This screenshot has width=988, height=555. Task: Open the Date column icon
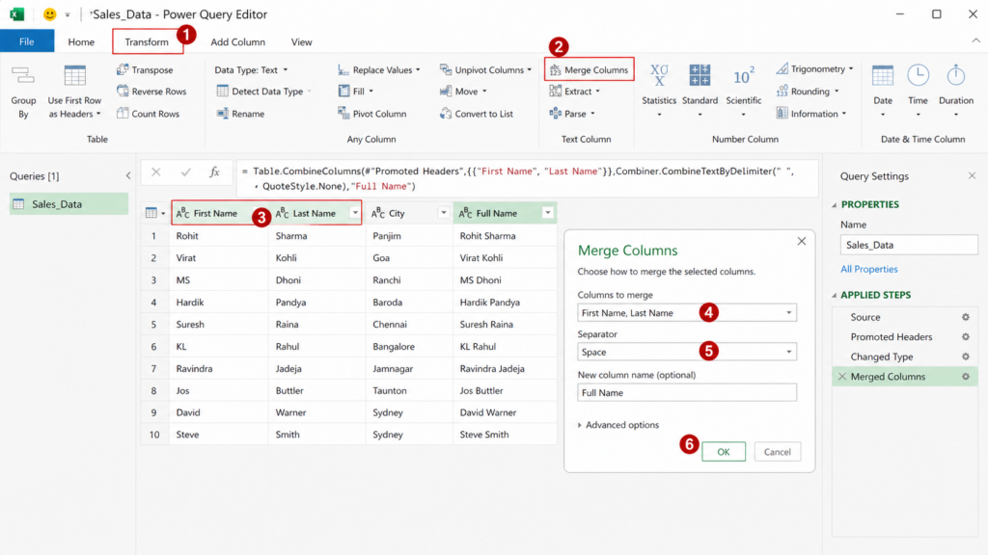pyautogui.click(x=883, y=75)
